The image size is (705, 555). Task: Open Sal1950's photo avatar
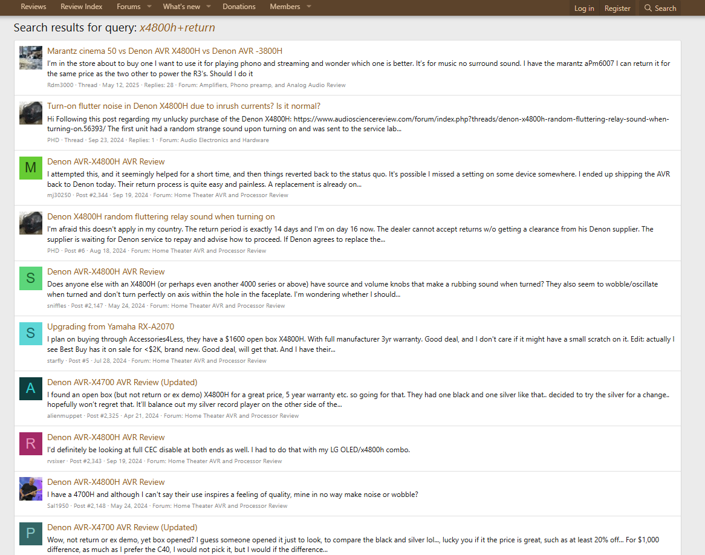31,488
